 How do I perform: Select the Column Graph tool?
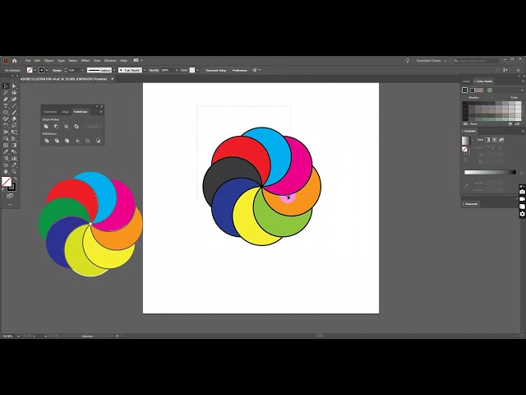pos(14,158)
